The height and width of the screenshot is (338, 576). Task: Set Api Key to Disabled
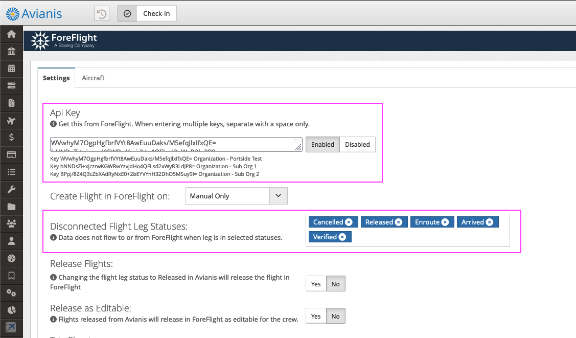(357, 144)
